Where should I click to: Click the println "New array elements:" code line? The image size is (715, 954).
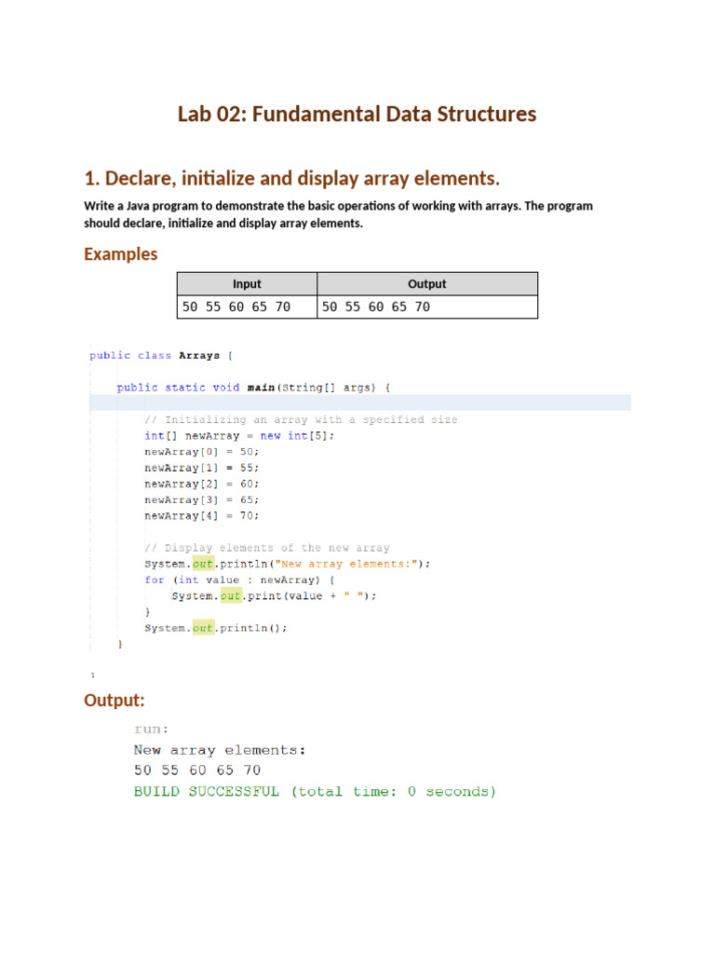[x=287, y=564]
